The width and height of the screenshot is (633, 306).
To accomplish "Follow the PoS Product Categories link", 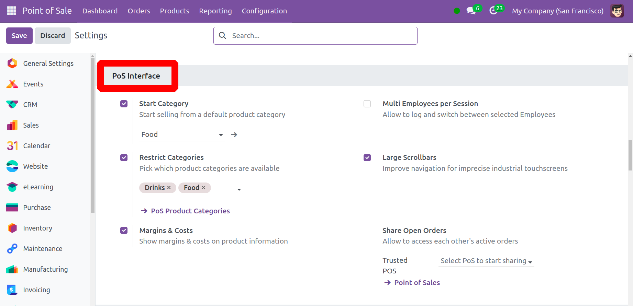I will [x=190, y=211].
